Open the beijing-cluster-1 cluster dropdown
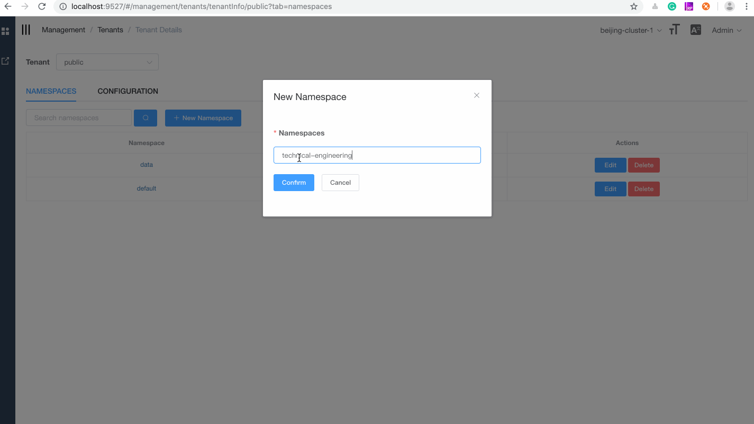Screen dimensions: 754x424 tap(630, 30)
